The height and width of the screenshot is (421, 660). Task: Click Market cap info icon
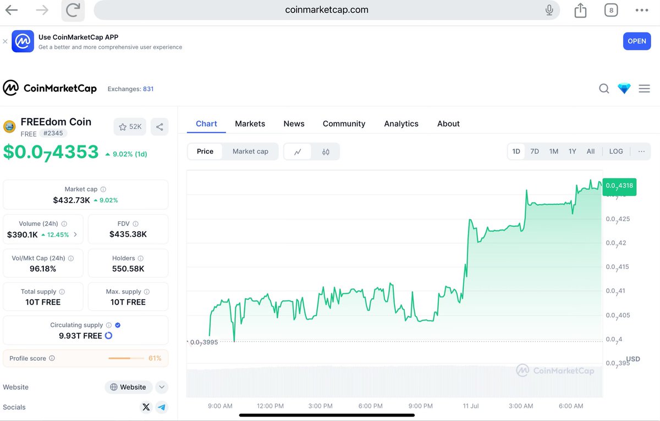103,189
